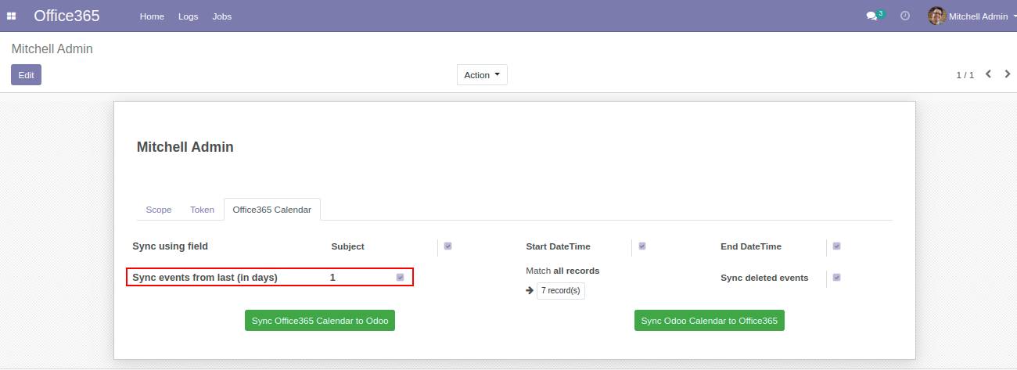Viewport: 1017px width, 370px height.
Task: Expand the Action dropdown
Action: [x=482, y=75]
